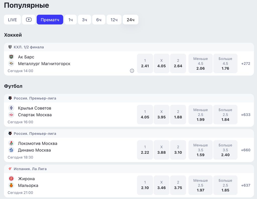Expand +637 more markets for Жирона
The width and height of the screenshot is (257, 199).
pyautogui.click(x=245, y=185)
